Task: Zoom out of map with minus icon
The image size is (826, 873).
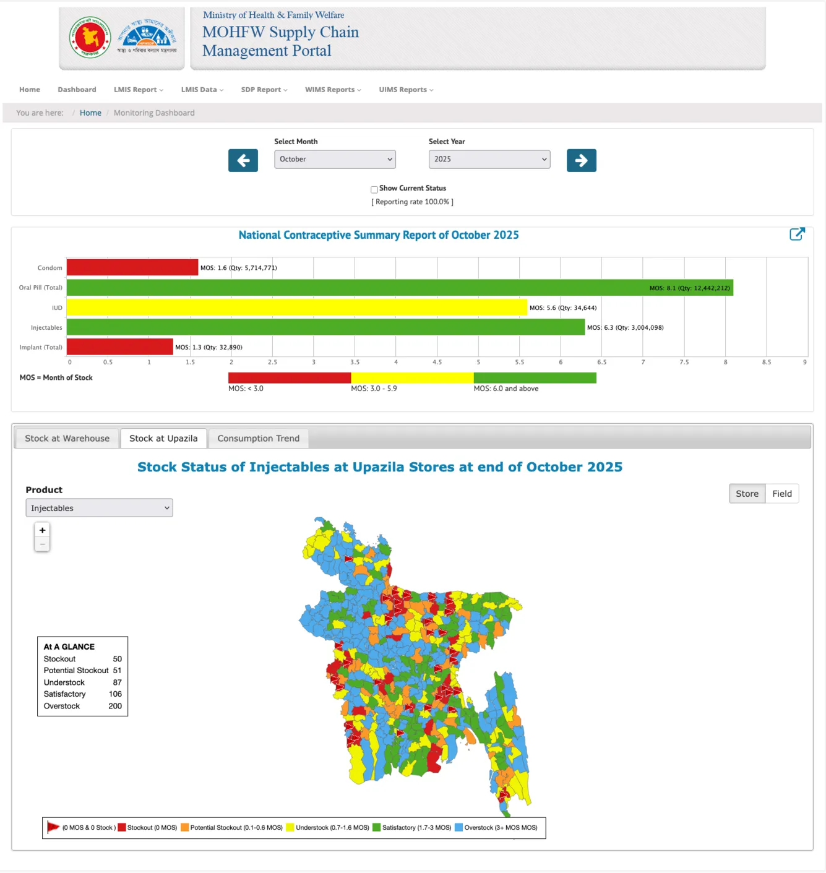Action: pos(41,544)
